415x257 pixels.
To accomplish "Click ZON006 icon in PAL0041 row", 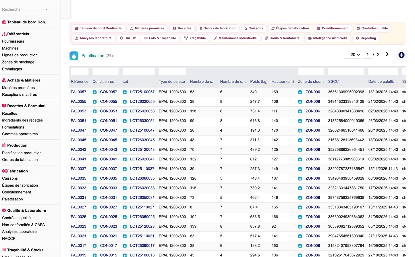I will click(300, 159).
